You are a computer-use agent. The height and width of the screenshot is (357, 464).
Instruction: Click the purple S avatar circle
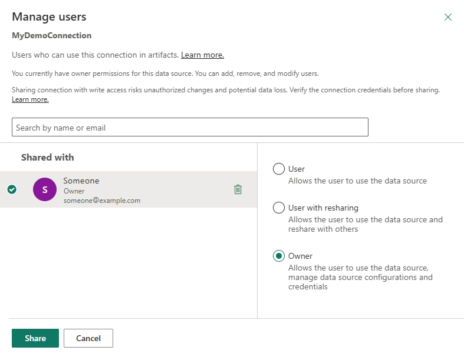[x=45, y=189]
